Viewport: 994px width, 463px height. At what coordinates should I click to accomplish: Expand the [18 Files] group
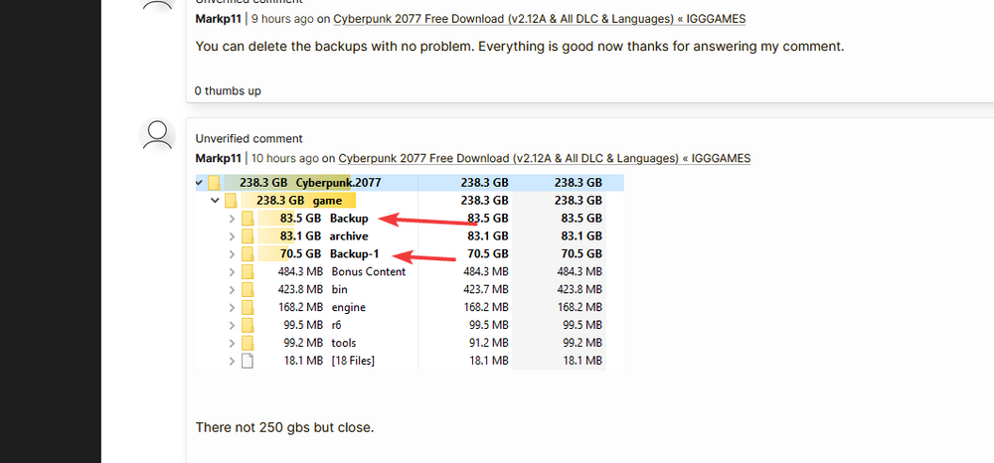(x=232, y=361)
